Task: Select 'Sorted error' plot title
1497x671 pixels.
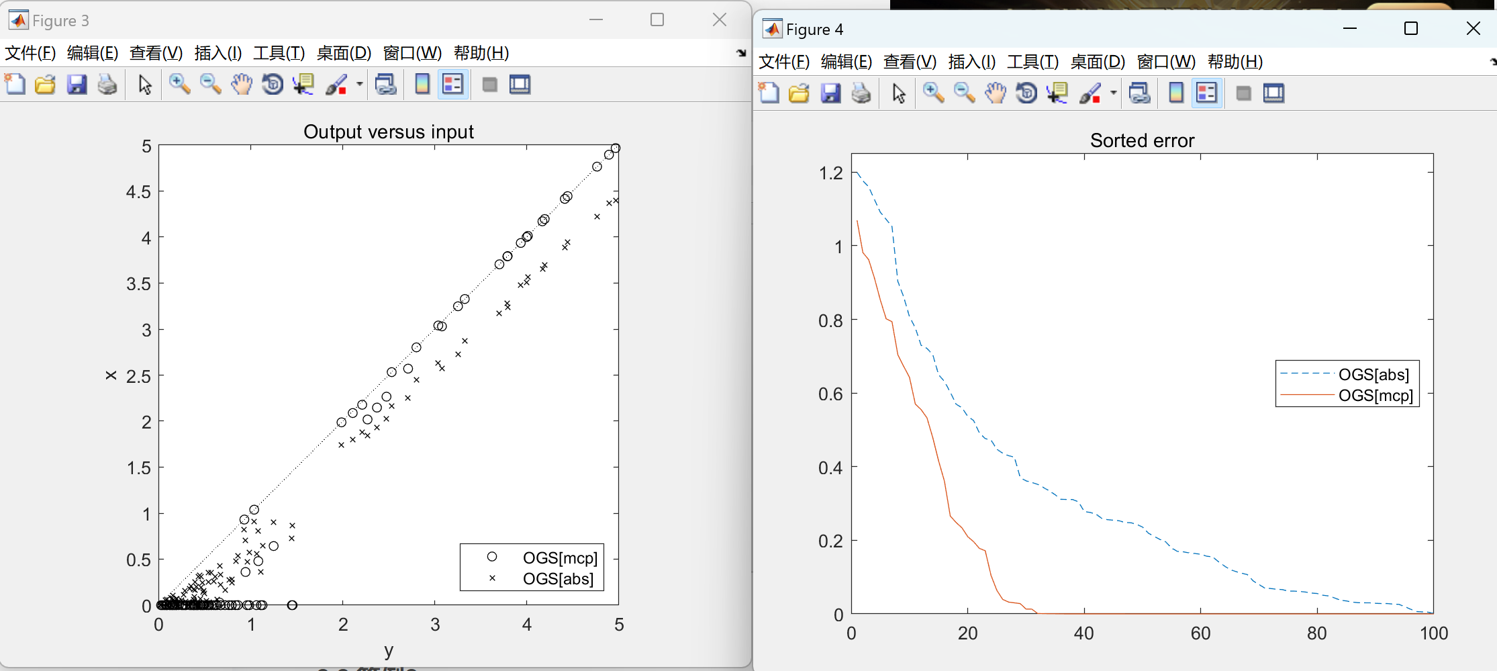Action: (x=1142, y=140)
